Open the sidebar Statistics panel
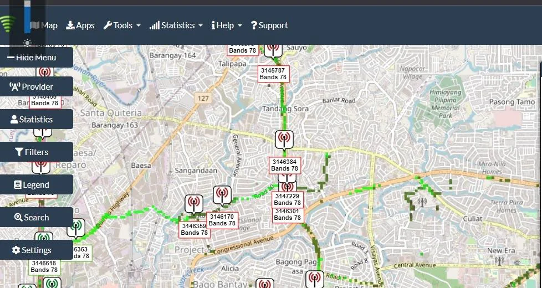 [36, 120]
